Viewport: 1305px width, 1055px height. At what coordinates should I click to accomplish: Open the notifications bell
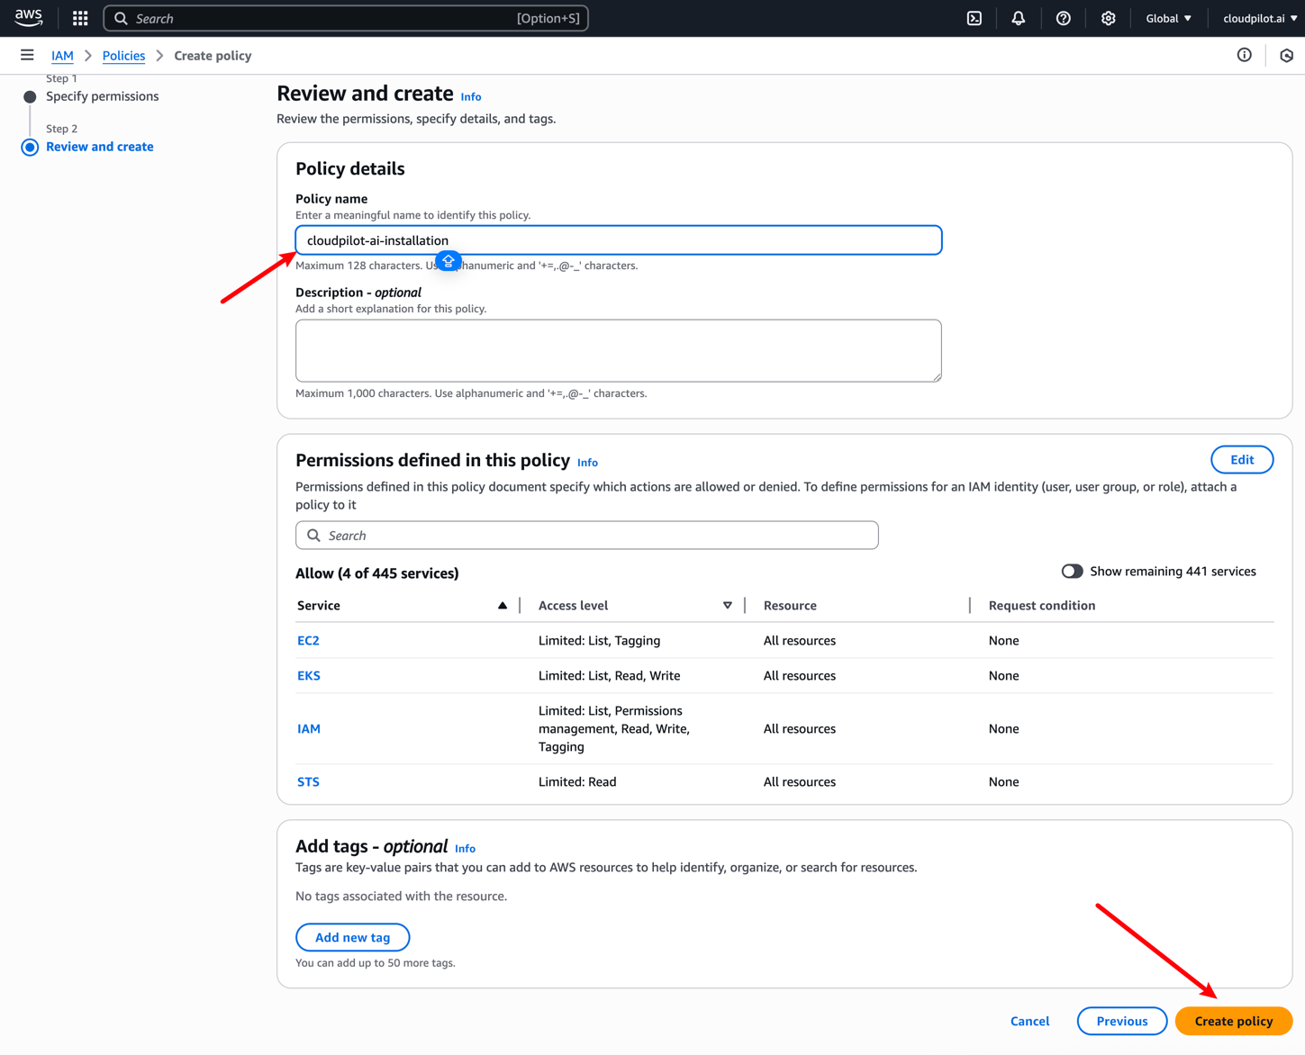click(1019, 18)
